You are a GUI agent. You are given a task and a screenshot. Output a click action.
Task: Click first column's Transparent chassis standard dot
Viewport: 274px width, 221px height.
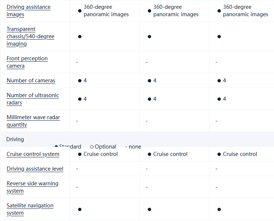click(x=80, y=36)
